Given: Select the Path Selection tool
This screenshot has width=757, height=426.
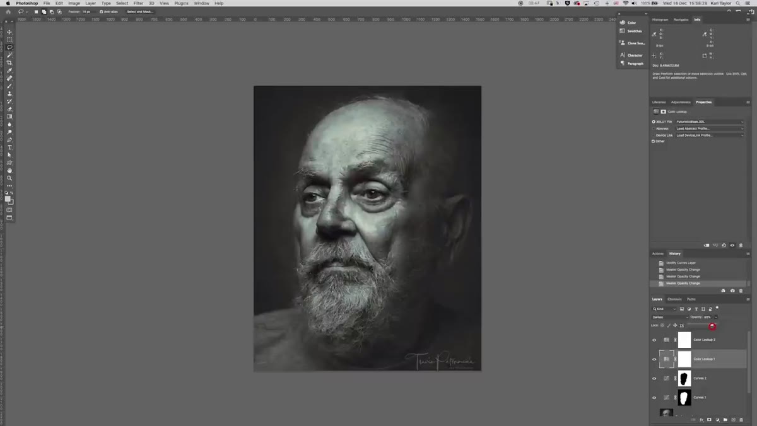Looking at the screenshot, I should pos(9,155).
